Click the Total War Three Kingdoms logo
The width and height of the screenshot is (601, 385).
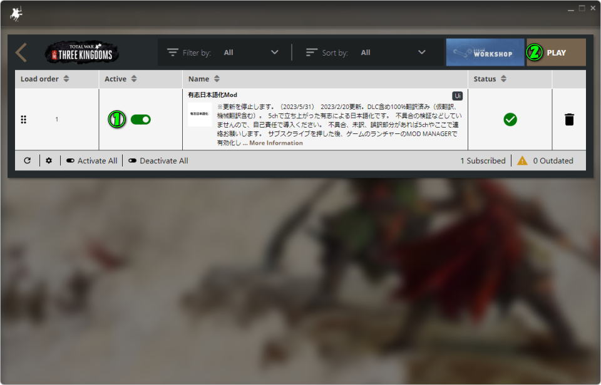[82, 53]
